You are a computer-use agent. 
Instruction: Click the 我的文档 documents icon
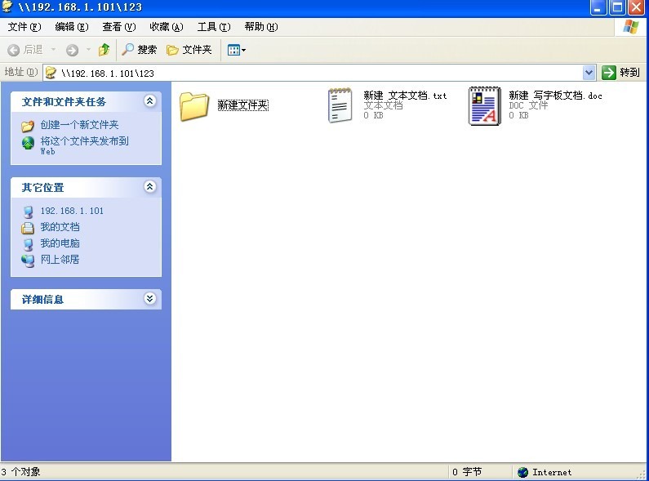pos(28,228)
